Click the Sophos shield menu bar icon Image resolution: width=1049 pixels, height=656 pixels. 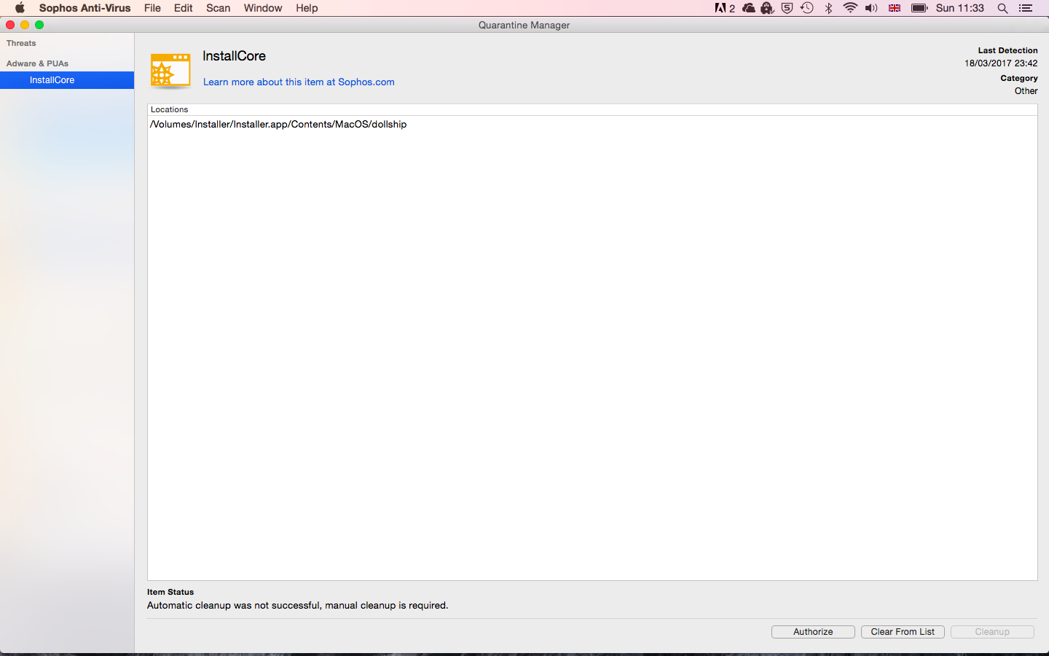tap(787, 8)
